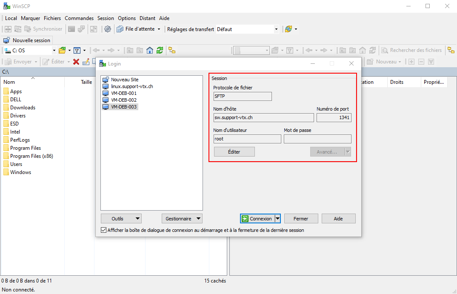Open the Marquer menu
Viewport: 457px width, 294px height.
tap(30, 18)
